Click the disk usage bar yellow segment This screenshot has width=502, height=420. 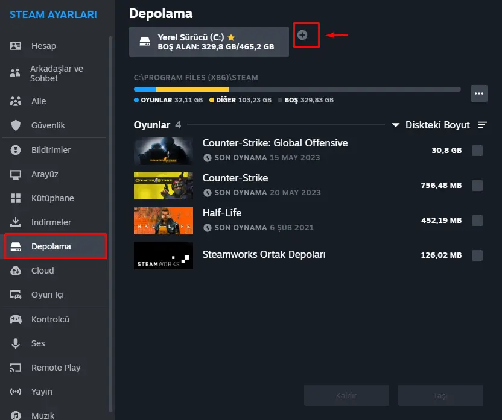(192, 89)
